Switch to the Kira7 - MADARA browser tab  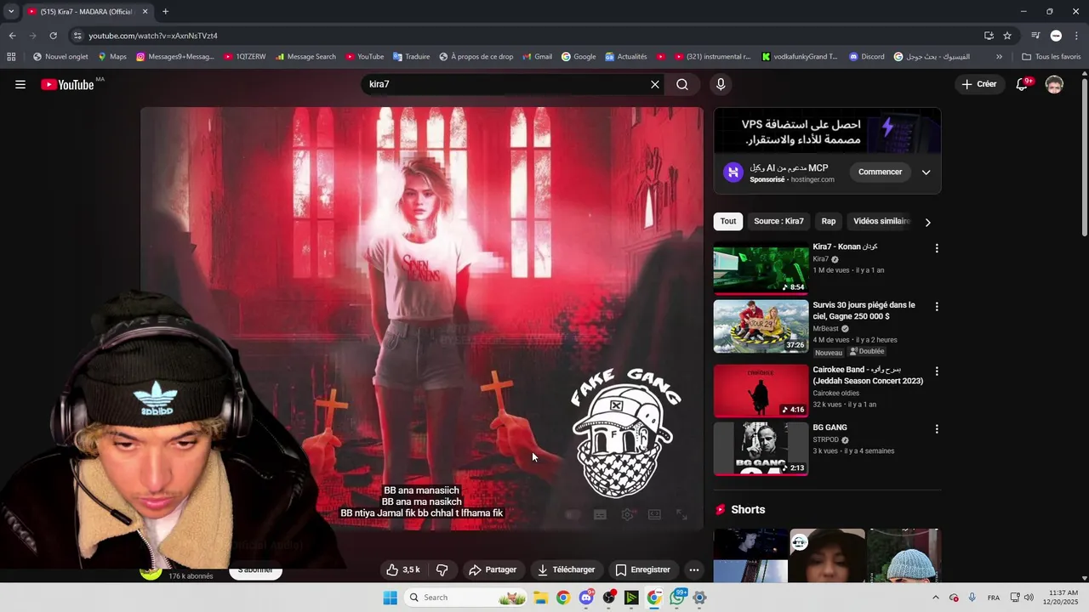[87, 12]
